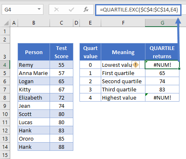Click the Select All corner triangle

click(6, 23)
